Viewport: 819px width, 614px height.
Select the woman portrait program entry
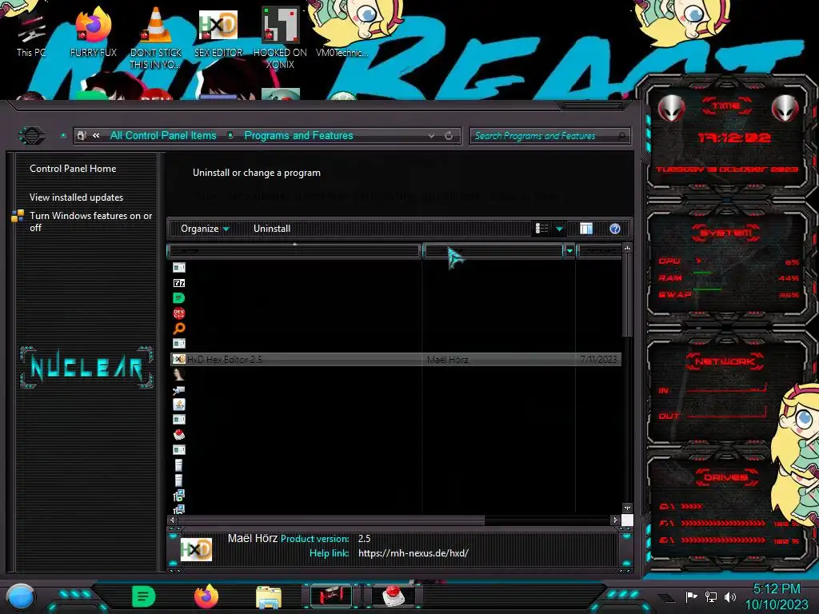click(178, 374)
